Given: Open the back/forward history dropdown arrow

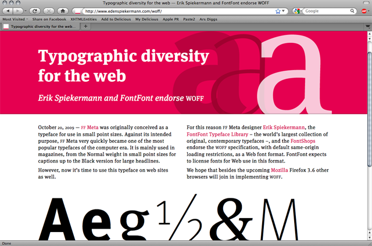Looking at the screenshot, I should pos(26,11).
